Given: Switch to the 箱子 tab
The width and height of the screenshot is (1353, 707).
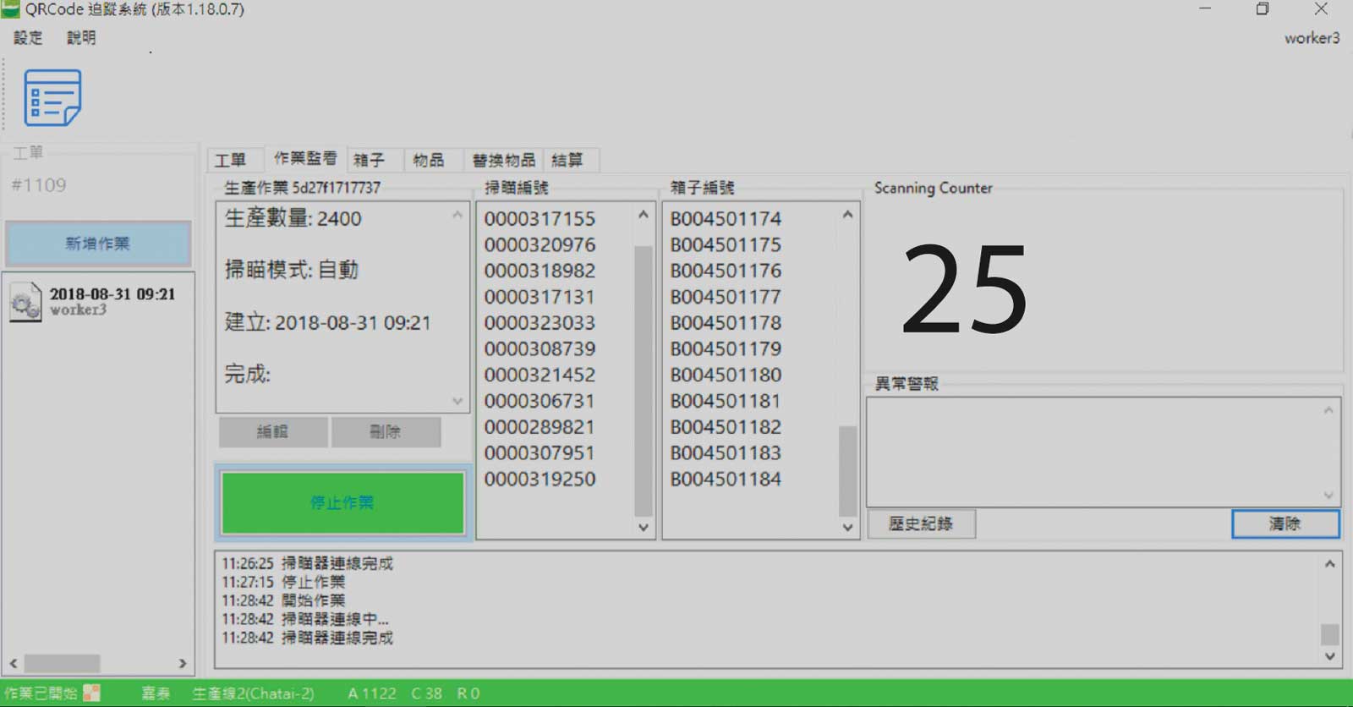Looking at the screenshot, I should tap(369, 160).
